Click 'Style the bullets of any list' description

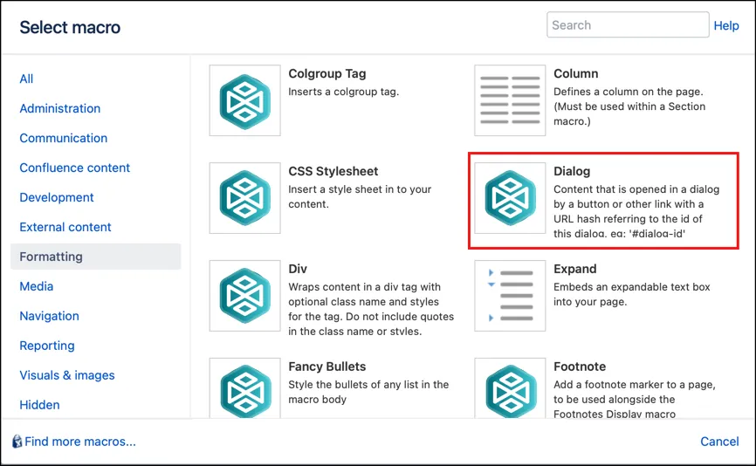pyautogui.click(x=368, y=392)
